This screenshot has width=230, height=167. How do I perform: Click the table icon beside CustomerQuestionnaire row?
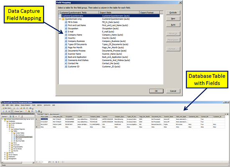tap(60, 16)
